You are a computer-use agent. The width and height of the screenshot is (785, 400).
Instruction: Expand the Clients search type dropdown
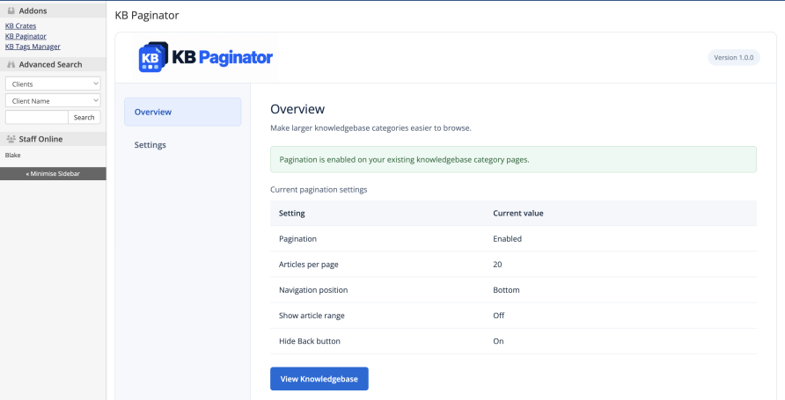click(53, 84)
